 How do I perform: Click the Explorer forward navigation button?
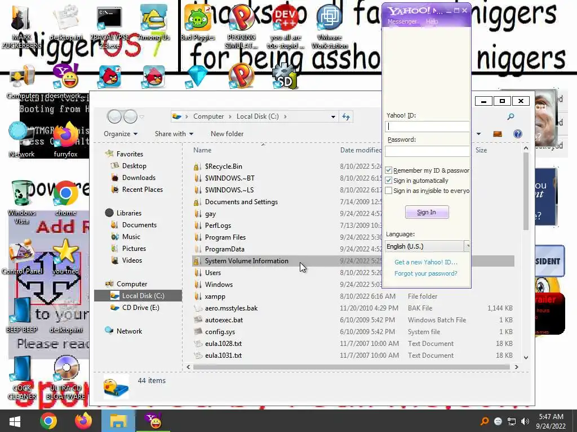pyautogui.click(x=130, y=117)
